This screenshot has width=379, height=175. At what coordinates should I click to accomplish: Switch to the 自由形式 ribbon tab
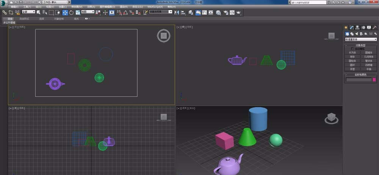tap(24, 19)
